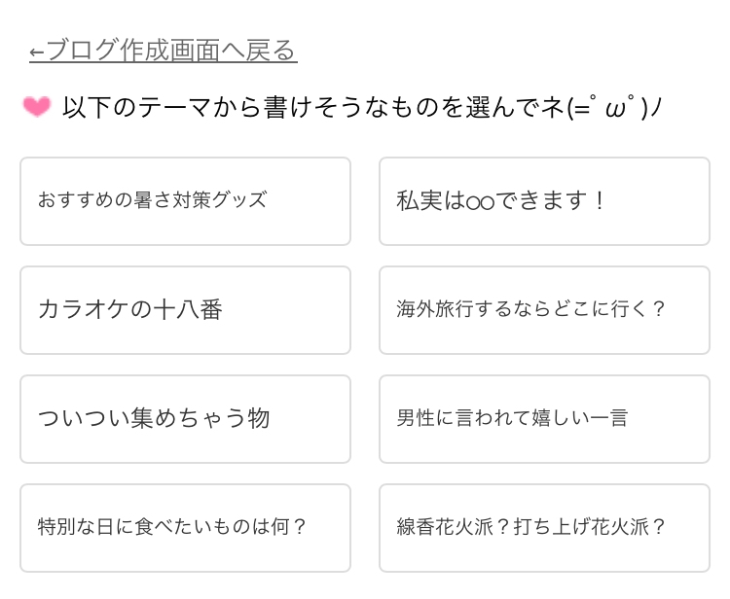The width and height of the screenshot is (730, 599).
Task: Pick 特別な日に食べたいものは何？ theme
Action: [x=185, y=528]
